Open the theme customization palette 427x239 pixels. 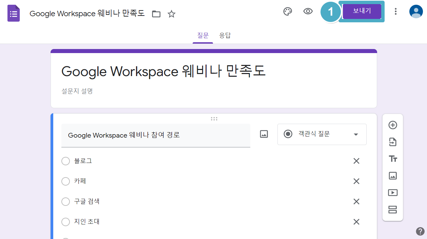(x=288, y=11)
